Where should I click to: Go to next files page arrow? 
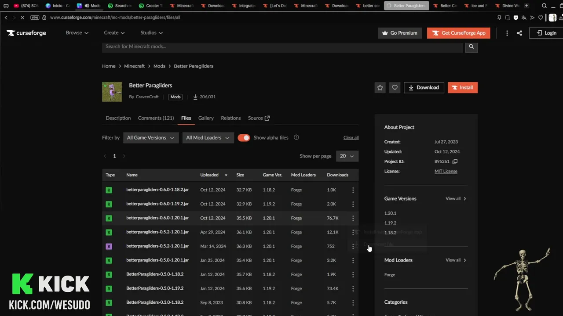pos(124,156)
